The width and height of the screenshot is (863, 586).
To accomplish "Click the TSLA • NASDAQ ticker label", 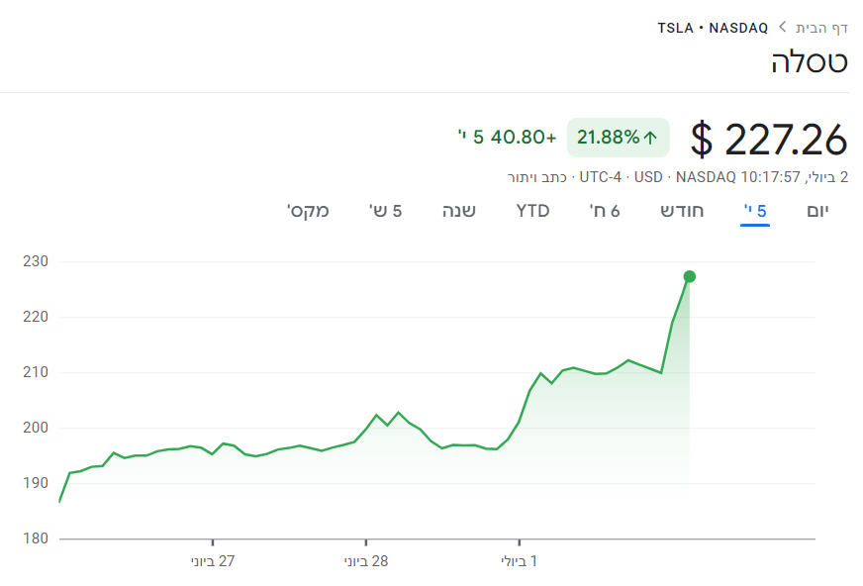I will point(713,27).
